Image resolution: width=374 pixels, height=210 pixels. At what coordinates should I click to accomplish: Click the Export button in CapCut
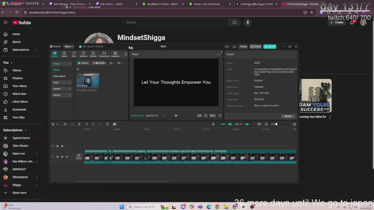tap(270, 46)
